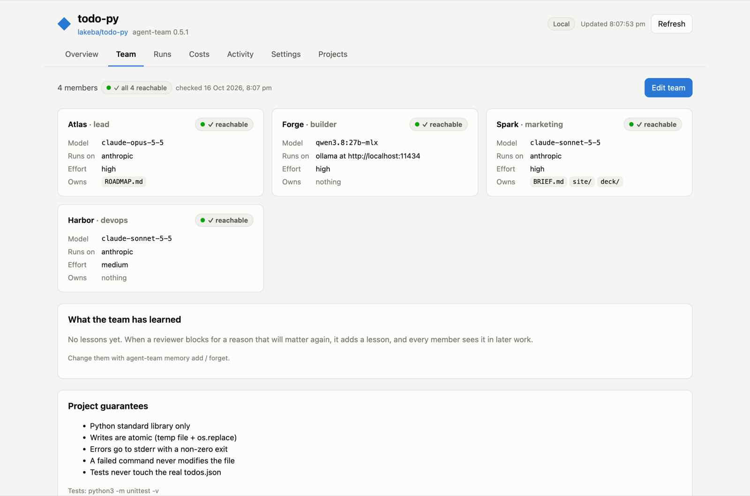Click Forge card's reachable badge
Image resolution: width=750 pixels, height=496 pixels.
[x=438, y=125]
